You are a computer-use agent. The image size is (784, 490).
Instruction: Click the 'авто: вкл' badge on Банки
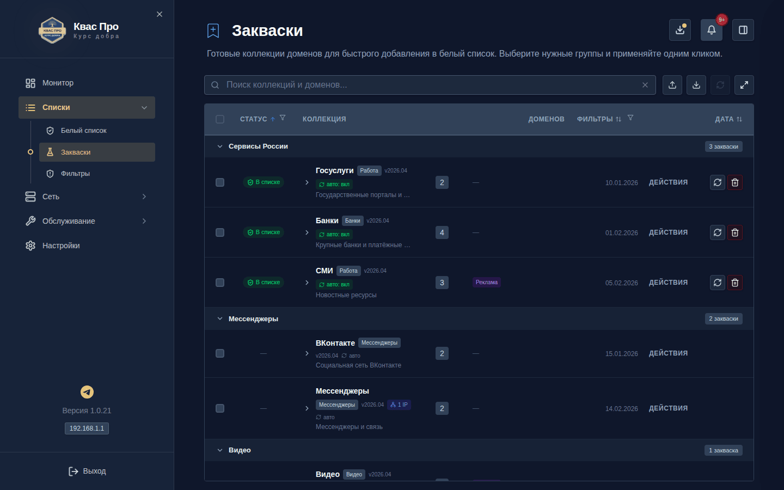coord(334,235)
